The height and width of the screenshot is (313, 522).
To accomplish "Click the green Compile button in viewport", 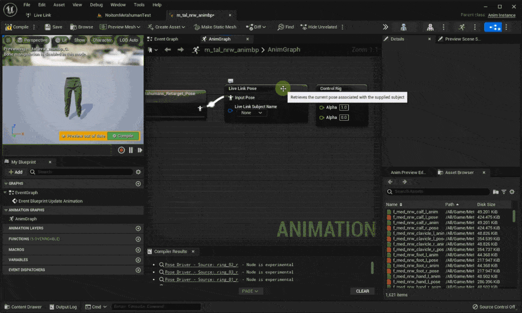I will (x=123, y=136).
